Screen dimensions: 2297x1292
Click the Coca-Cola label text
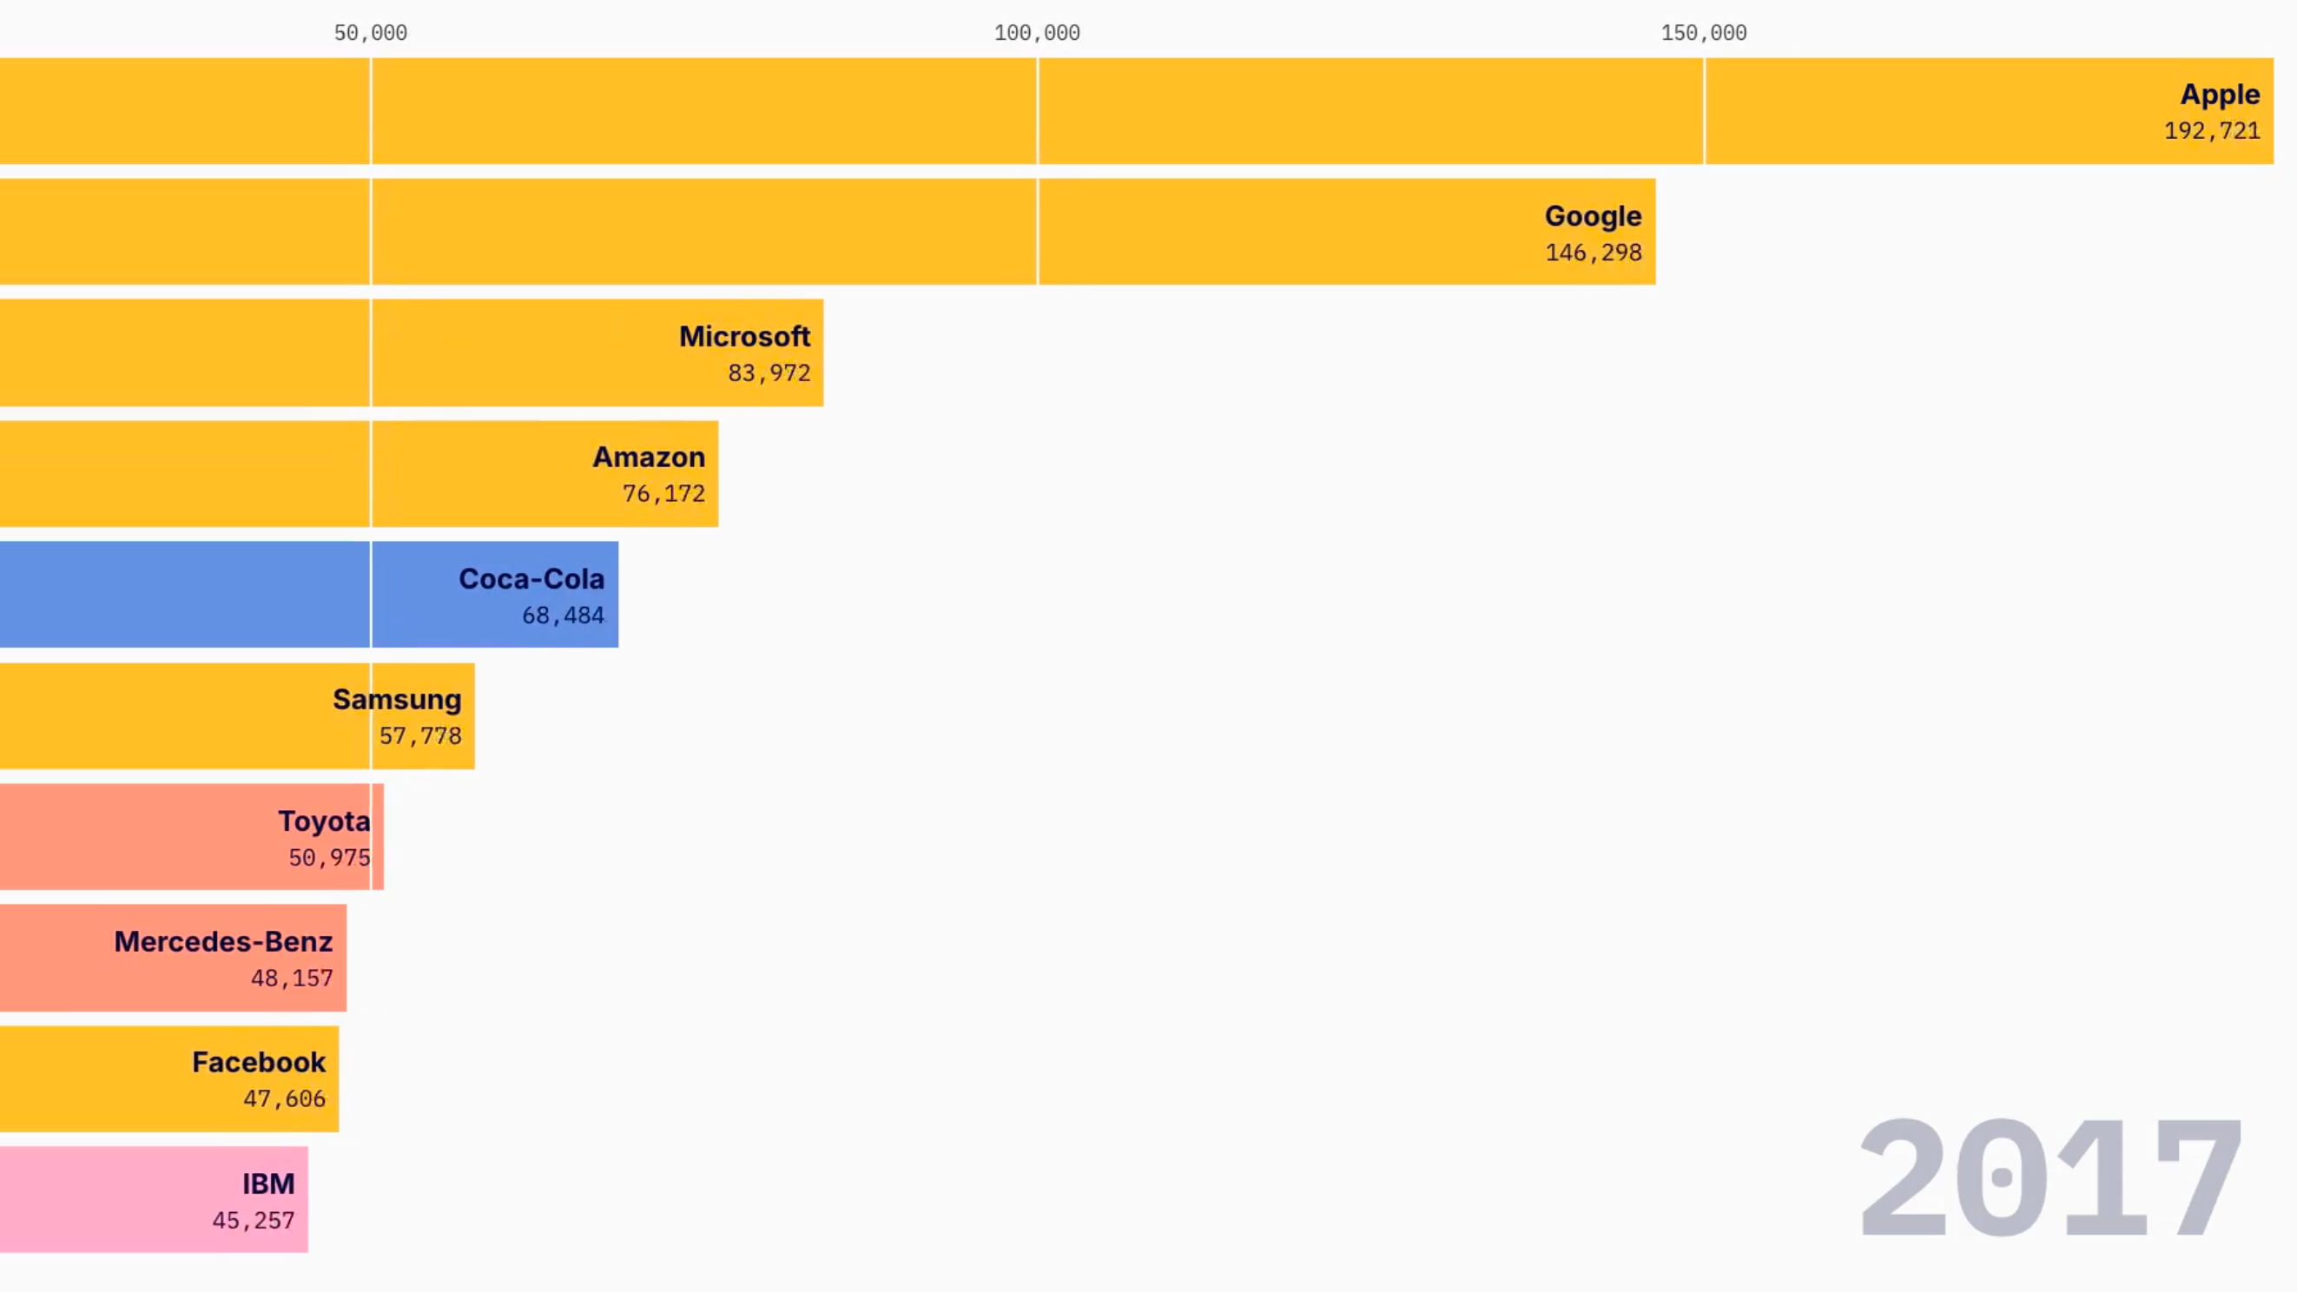pos(531,578)
